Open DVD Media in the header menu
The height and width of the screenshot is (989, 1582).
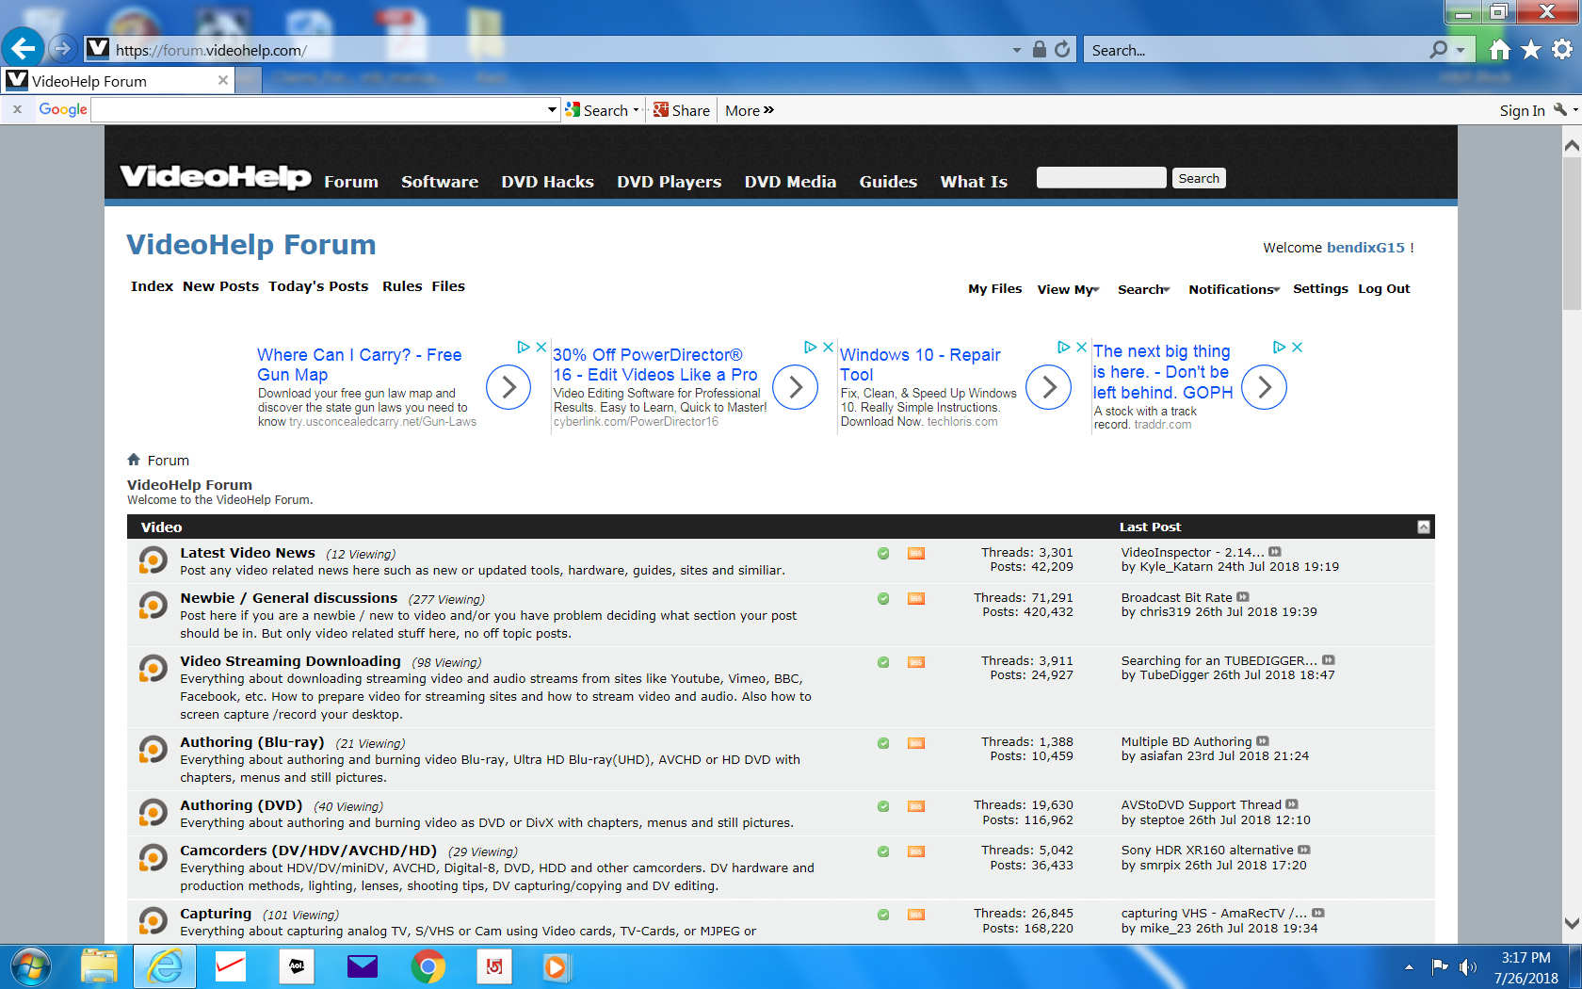(790, 182)
